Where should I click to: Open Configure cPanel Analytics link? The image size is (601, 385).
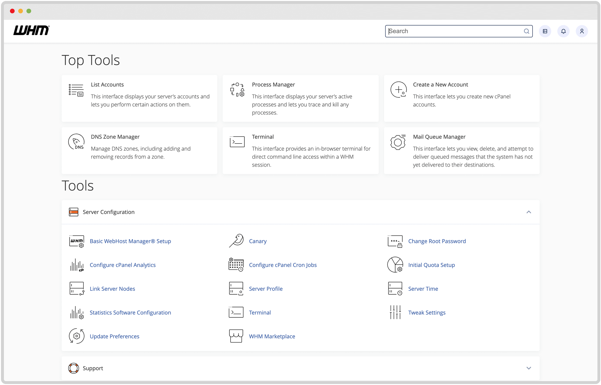pyautogui.click(x=123, y=265)
